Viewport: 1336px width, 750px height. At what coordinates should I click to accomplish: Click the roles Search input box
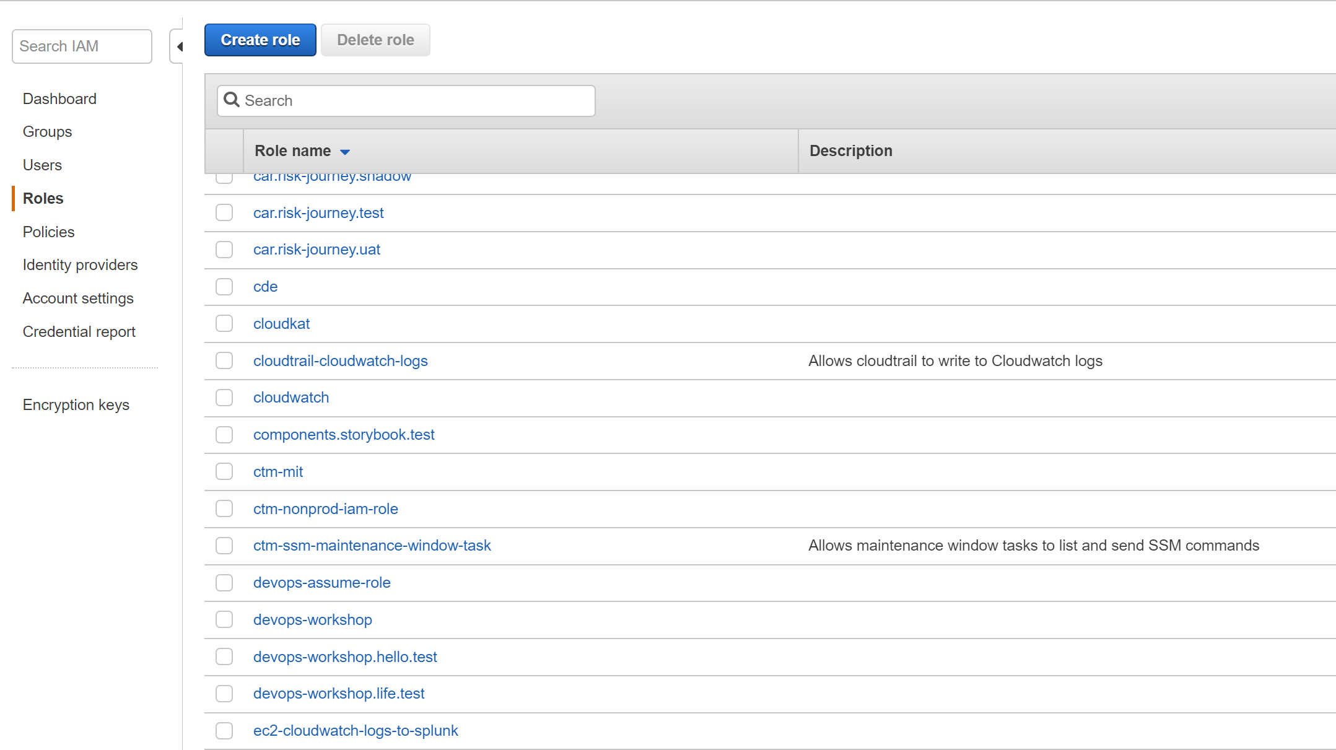pyautogui.click(x=415, y=101)
